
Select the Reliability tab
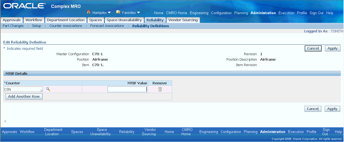pyautogui.click(x=155, y=20)
